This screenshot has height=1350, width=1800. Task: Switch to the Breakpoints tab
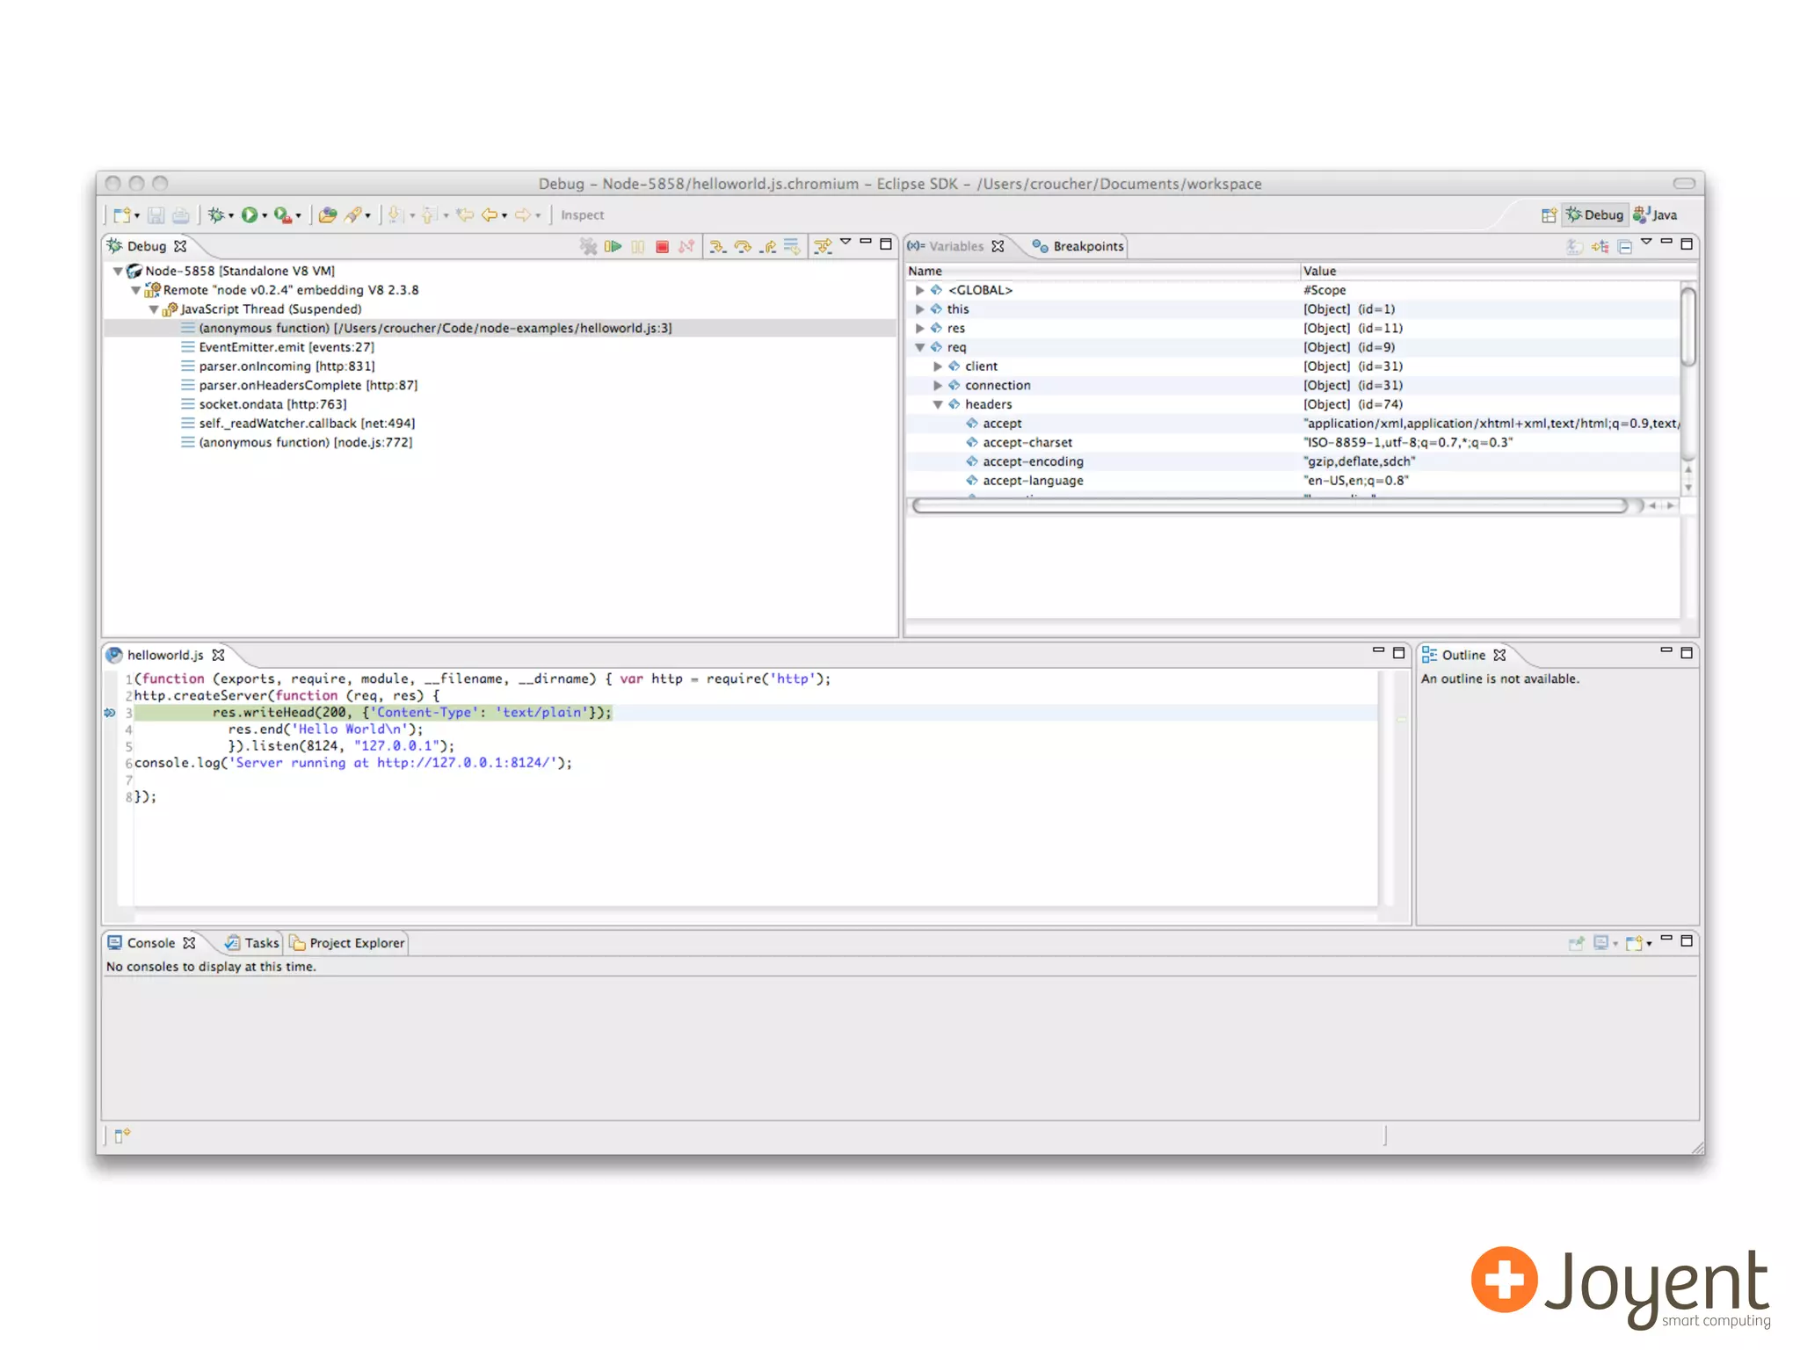tap(1079, 246)
